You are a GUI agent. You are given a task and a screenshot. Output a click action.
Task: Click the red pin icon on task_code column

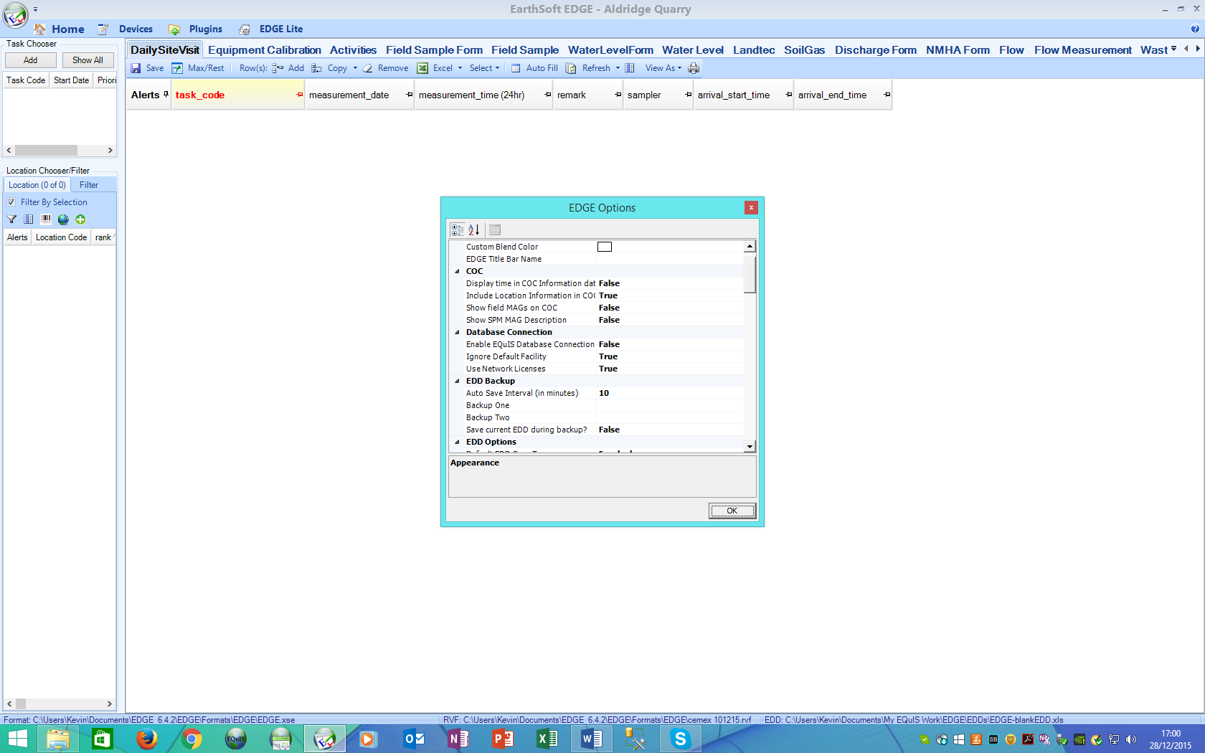coord(299,95)
